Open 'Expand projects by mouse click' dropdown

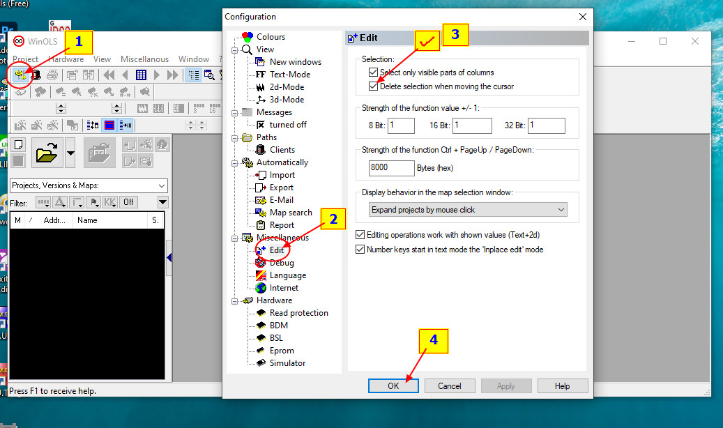pos(468,210)
